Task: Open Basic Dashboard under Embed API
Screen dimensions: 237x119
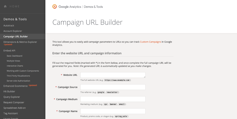Action: [x=15, y=56]
